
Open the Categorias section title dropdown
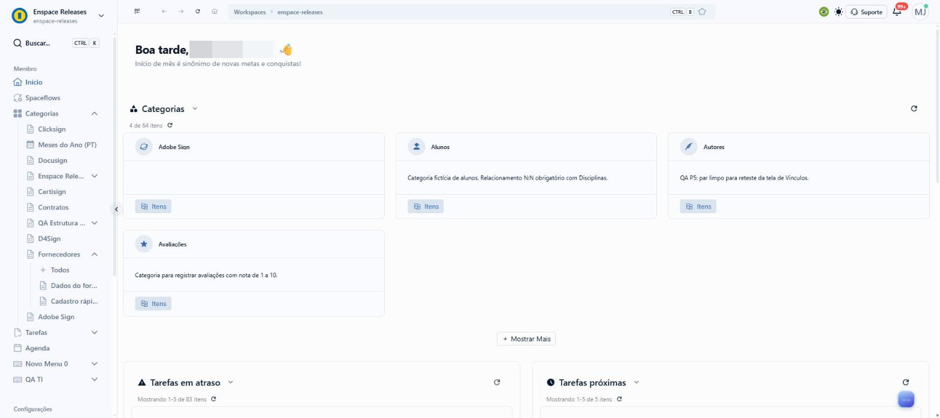[x=195, y=108]
